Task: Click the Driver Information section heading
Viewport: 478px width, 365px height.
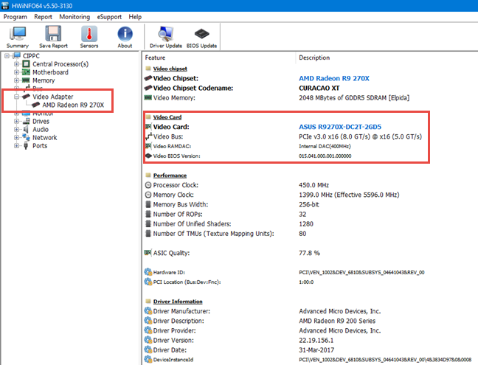Action: point(178,302)
